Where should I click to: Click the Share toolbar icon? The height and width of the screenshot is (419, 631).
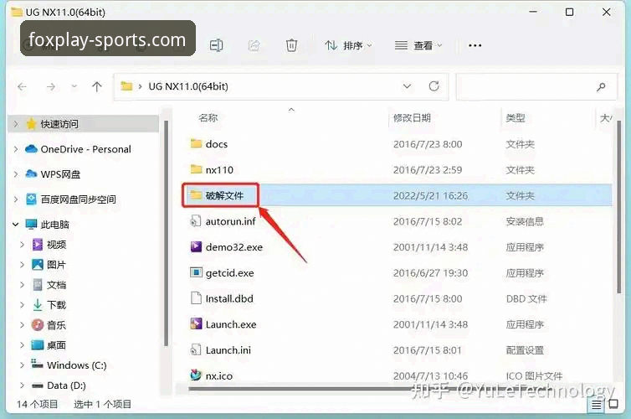pyautogui.click(x=254, y=45)
